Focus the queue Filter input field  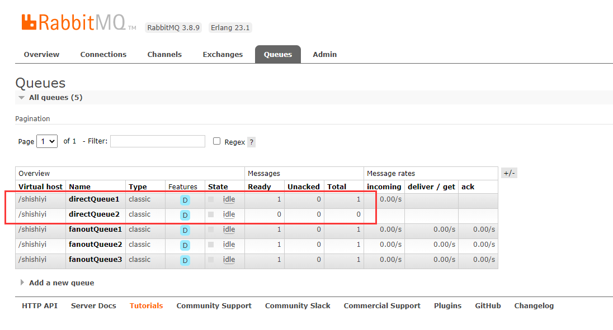coord(158,141)
